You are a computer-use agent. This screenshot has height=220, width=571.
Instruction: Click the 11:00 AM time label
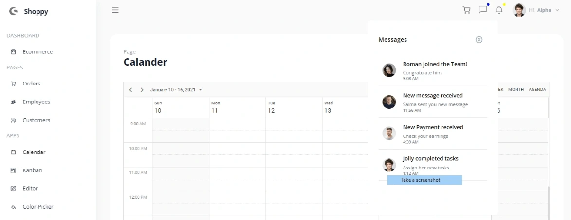click(x=138, y=173)
